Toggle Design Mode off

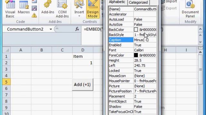click(x=93, y=9)
